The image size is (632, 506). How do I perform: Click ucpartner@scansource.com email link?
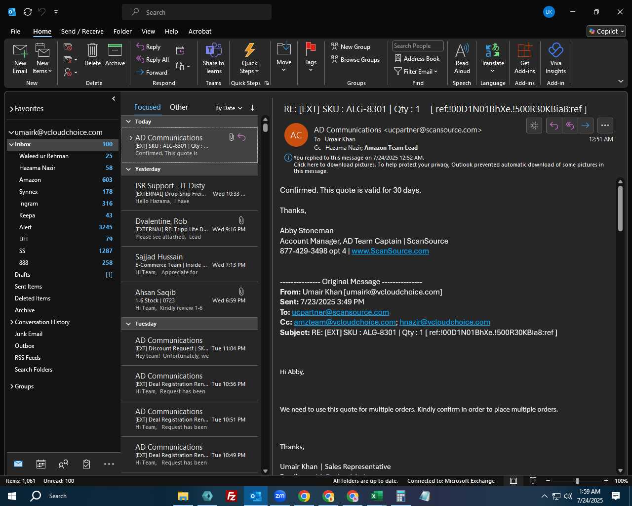point(340,312)
